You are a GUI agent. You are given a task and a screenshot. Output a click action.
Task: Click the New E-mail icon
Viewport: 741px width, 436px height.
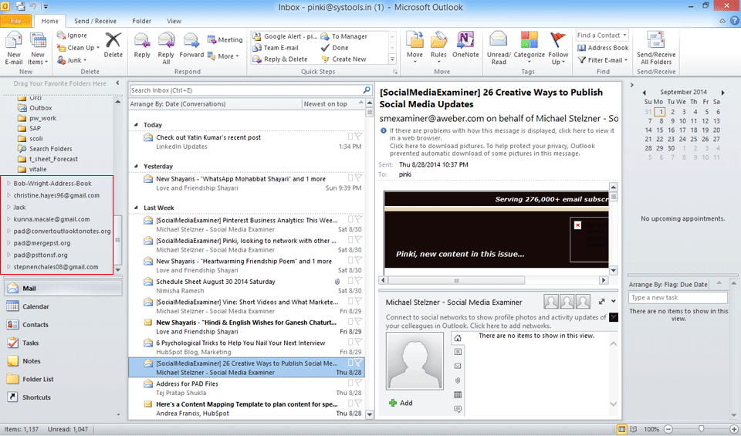pos(14,41)
